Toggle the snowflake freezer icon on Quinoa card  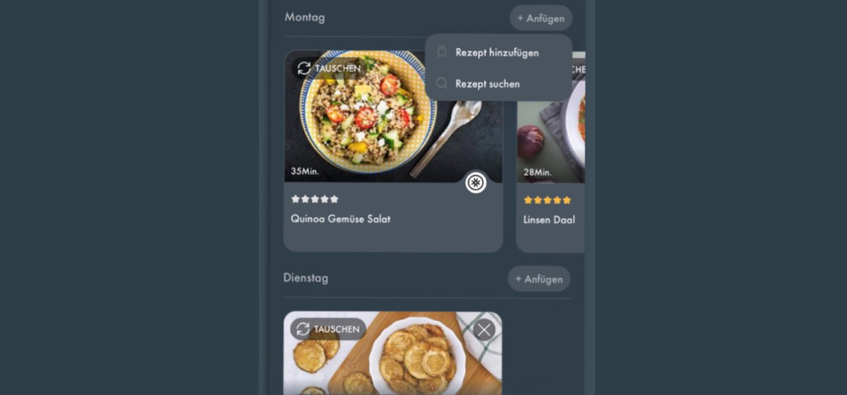(476, 183)
